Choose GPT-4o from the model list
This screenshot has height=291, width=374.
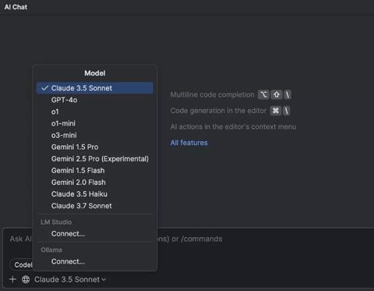(95, 100)
